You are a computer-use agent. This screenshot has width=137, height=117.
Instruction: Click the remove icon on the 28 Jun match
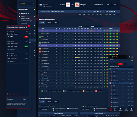click(27, 32)
